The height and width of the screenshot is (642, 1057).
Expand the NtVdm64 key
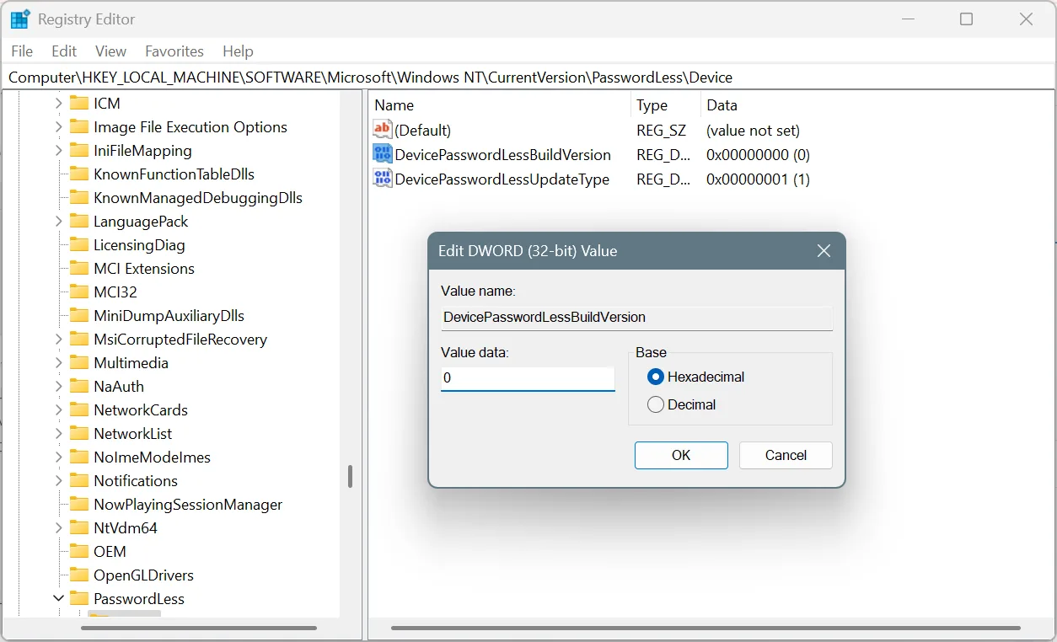click(58, 527)
